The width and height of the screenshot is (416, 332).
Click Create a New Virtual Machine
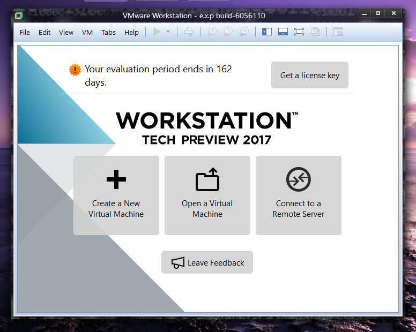click(x=116, y=195)
